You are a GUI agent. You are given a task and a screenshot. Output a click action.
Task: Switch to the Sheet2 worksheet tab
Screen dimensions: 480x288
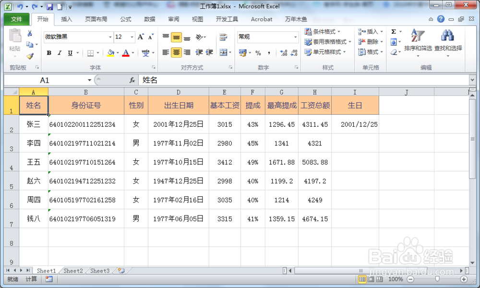(x=73, y=271)
